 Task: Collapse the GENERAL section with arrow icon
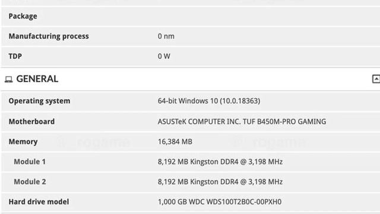376,79
